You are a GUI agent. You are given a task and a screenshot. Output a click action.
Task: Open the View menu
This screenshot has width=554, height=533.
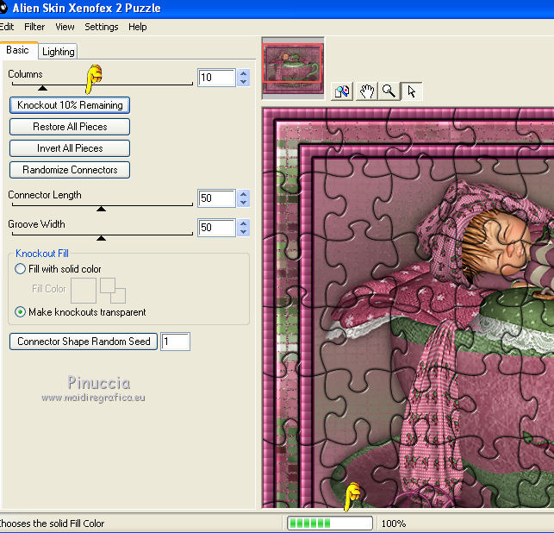tap(65, 27)
